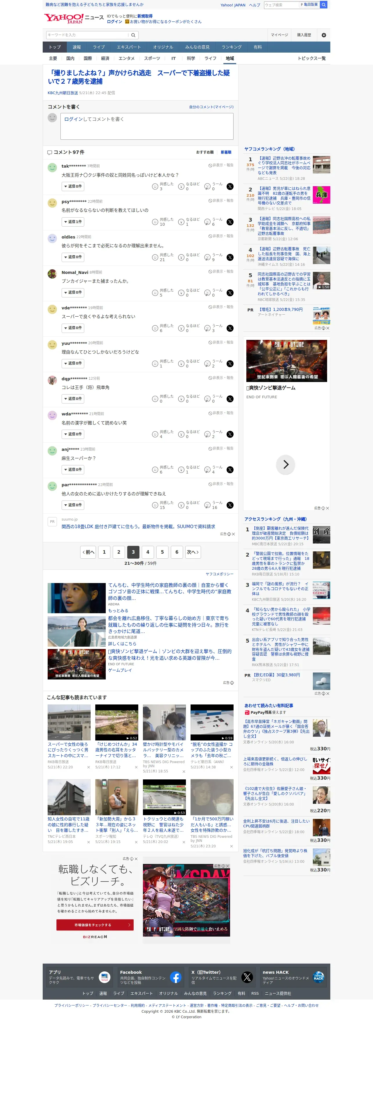The width and height of the screenshot is (373, 1119).
Task: Share Nomal_Navi comment on X
Action: pyautogui.click(x=230, y=293)
